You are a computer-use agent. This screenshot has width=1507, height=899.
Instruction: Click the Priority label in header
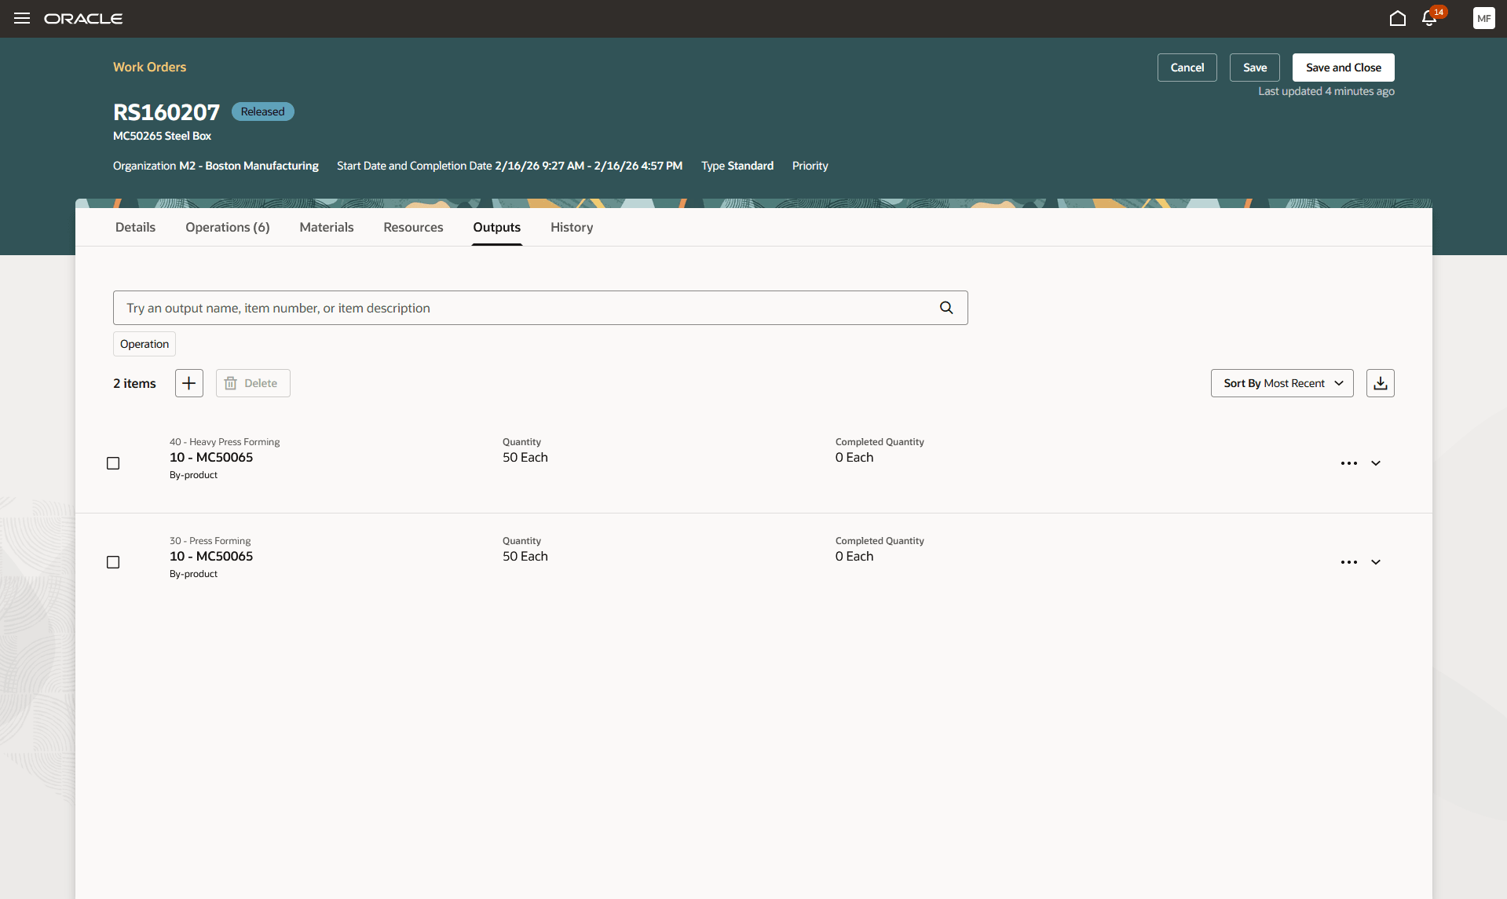pyautogui.click(x=810, y=166)
